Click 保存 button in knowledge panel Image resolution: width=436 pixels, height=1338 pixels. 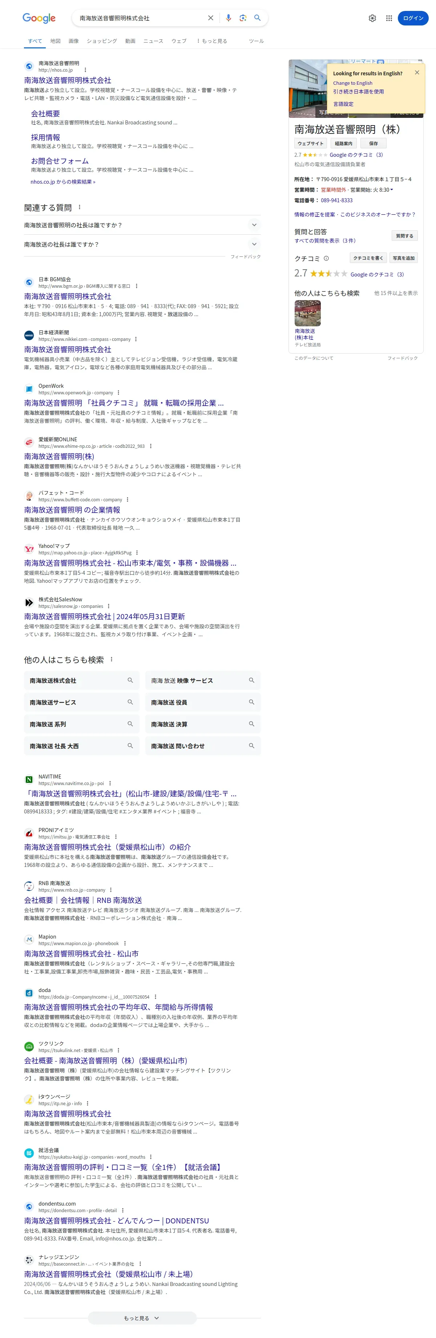pos(373,143)
